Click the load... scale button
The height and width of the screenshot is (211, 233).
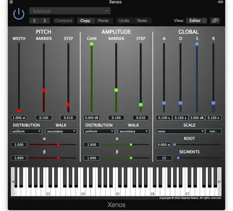coord(213,131)
